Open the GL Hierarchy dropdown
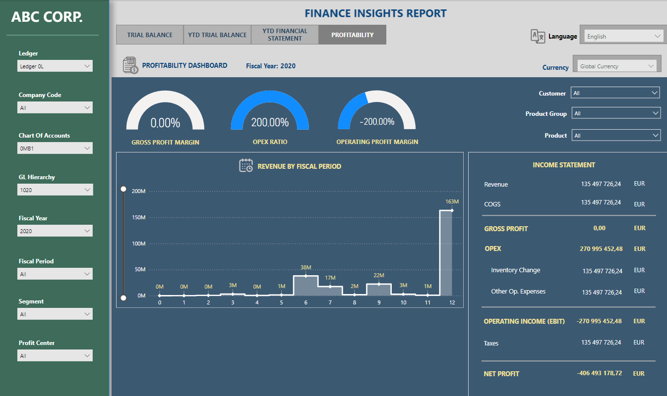 coord(55,190)
